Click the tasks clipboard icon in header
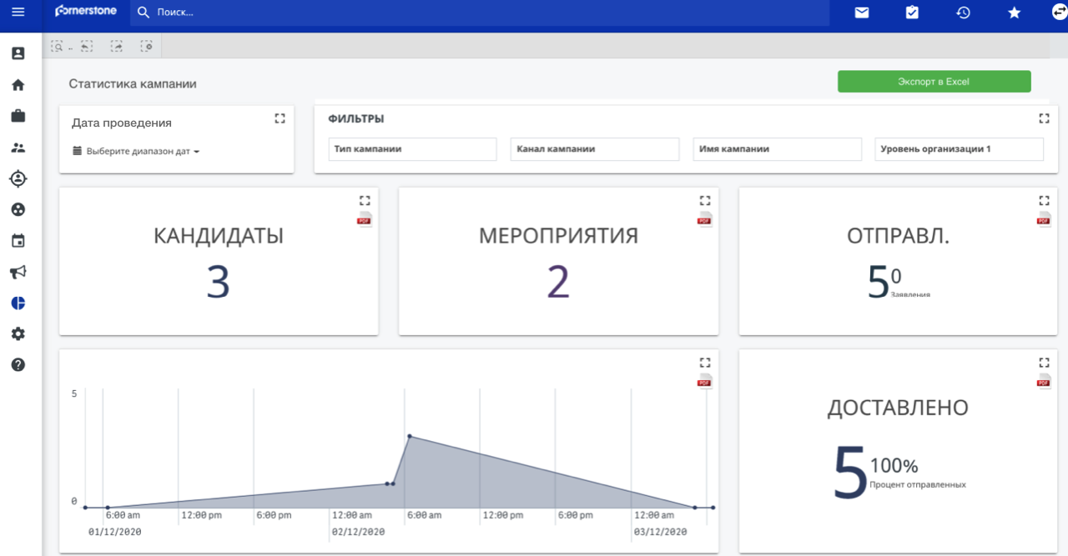Image resolution: width=1068 pixels, height=556 pixels. (x=912, y=13)
